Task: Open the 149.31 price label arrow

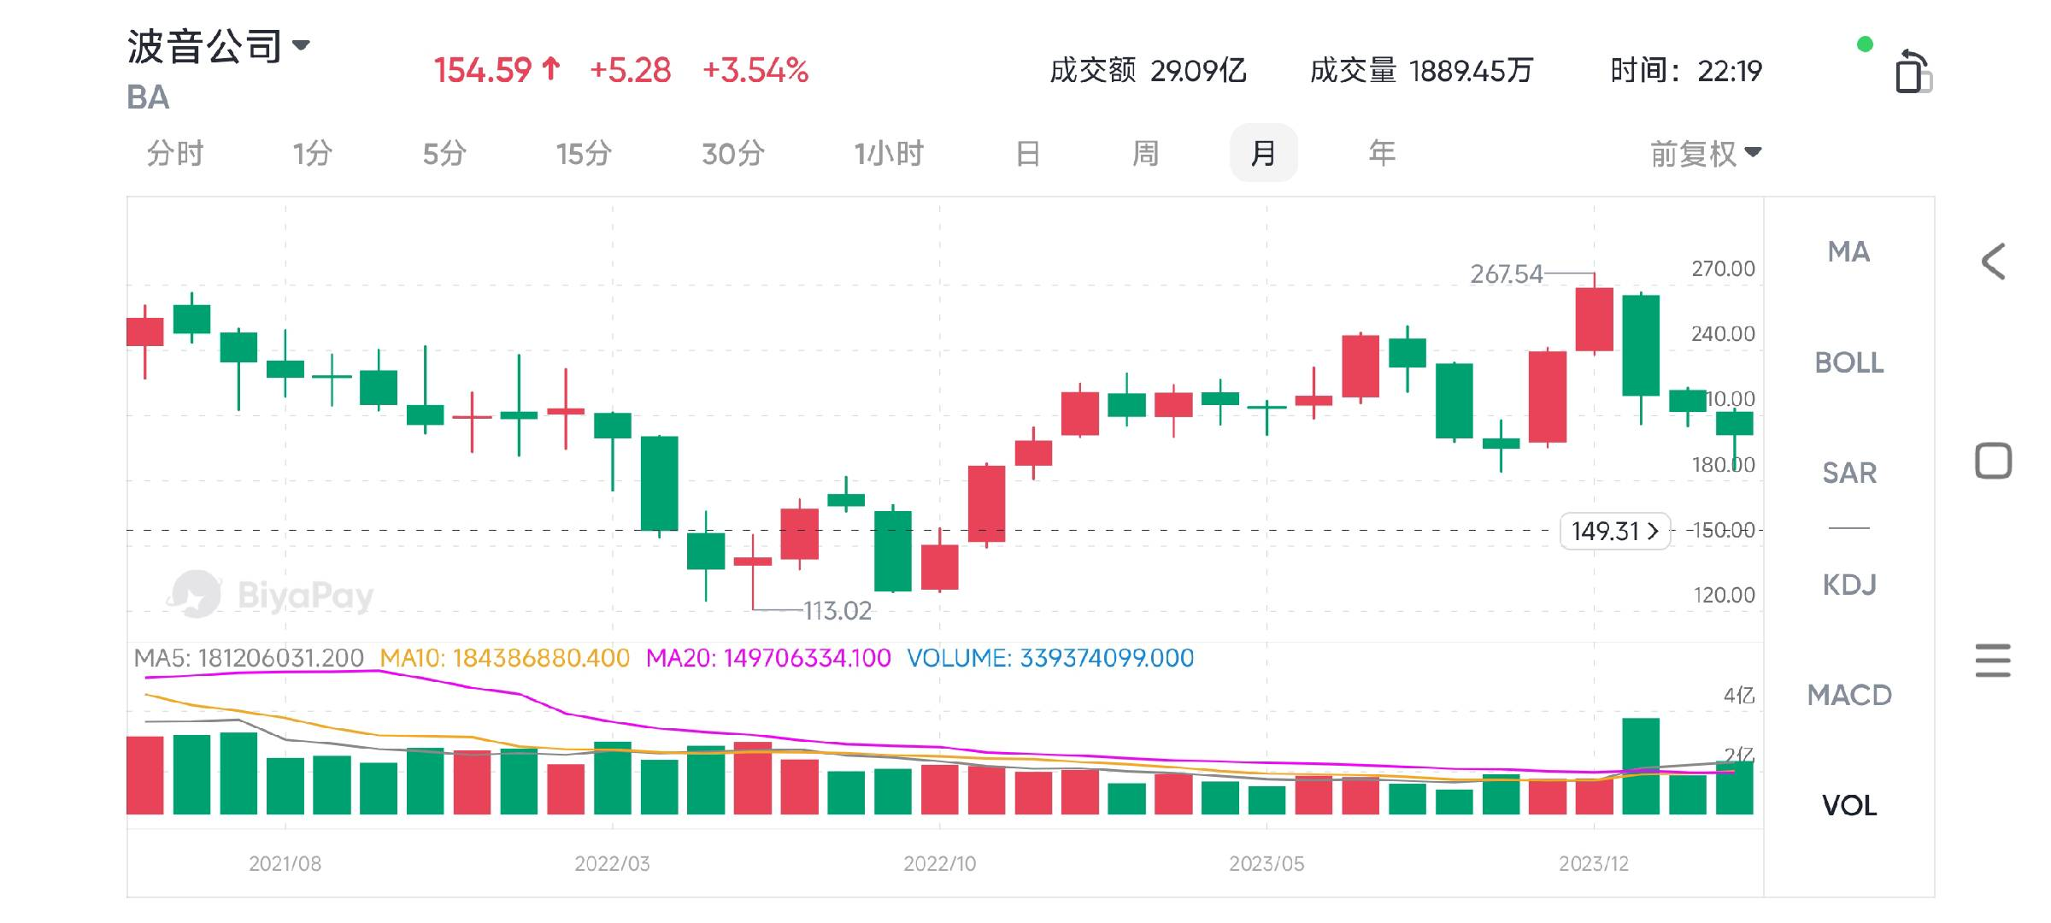Action: point(1614,531)
